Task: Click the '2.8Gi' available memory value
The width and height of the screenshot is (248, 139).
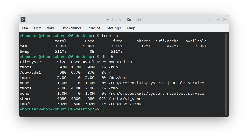Action: [200, 46]
